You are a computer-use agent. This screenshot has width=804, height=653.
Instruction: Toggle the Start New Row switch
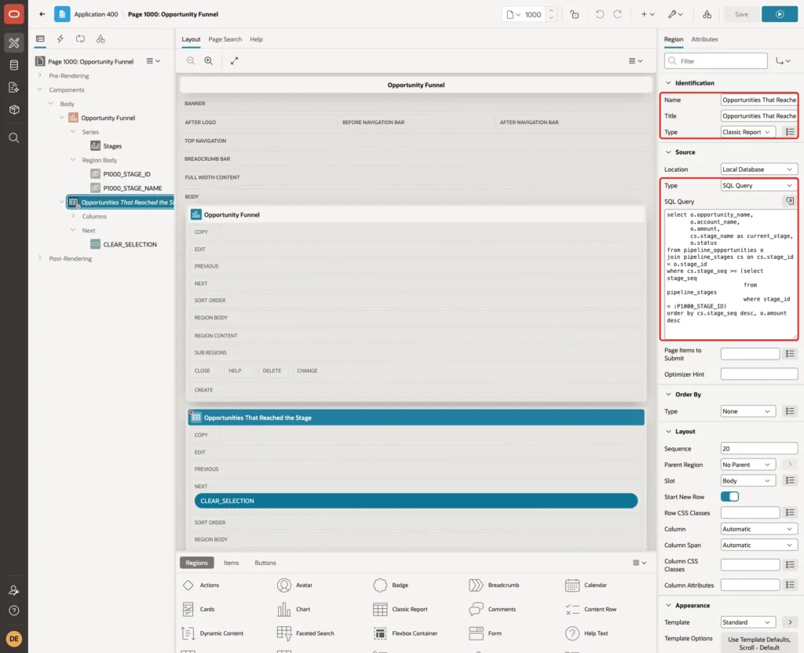tap(729, 497)
